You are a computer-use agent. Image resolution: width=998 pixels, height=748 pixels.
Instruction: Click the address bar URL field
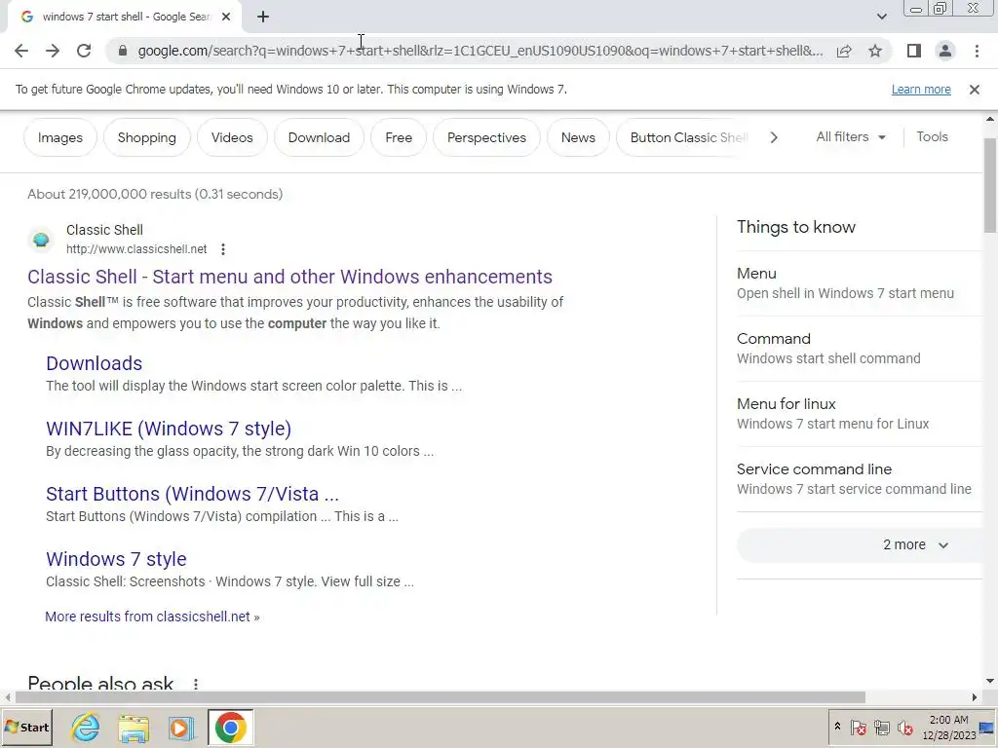pos(480,51)
